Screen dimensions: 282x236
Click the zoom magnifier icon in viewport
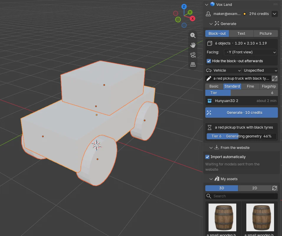(x=193, y=35)
